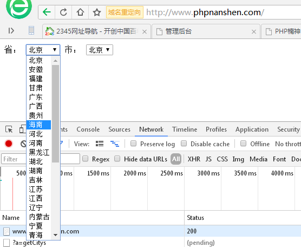Toggle the waterfall overview view icon
This screenshot has height=247, width=301.
[x=115, y=144]
